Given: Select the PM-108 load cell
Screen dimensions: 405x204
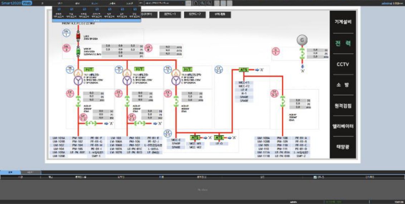Looking at the screenshot, I should coord(282,138).
